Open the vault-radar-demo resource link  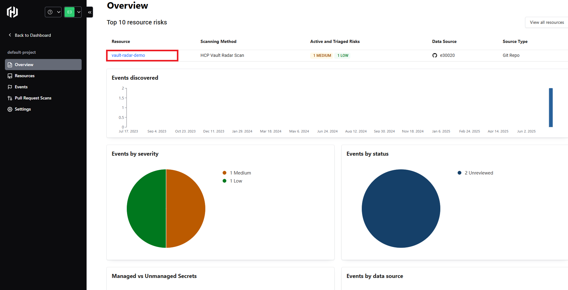click(x=128, y=55)
